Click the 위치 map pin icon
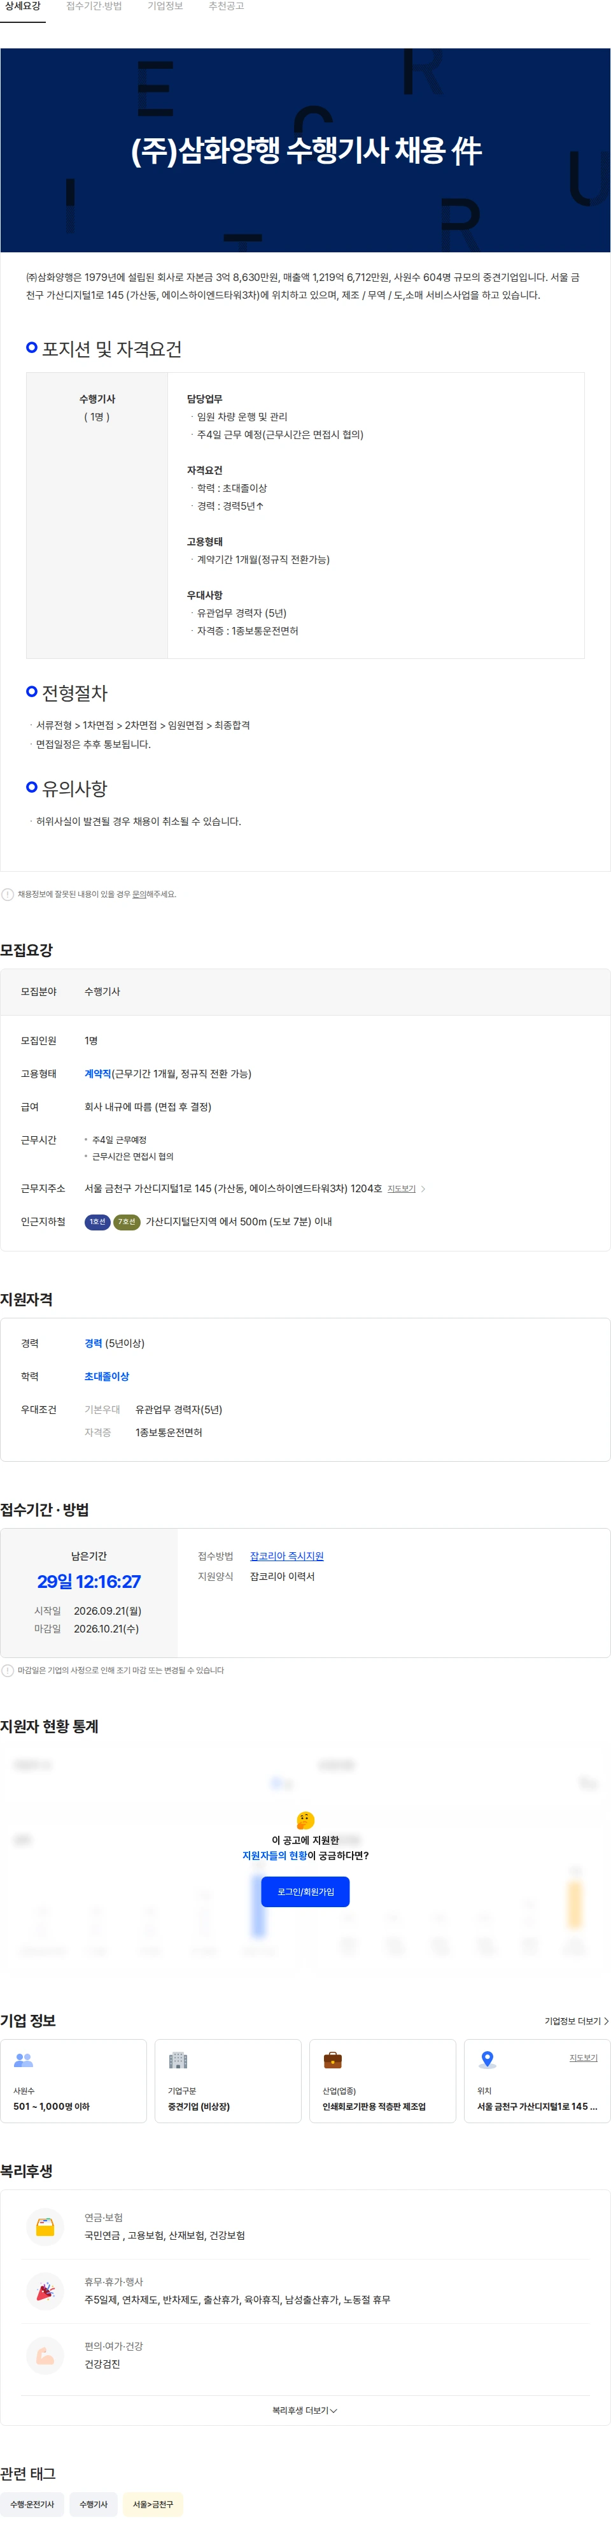Viewport: 611px width, 2538px height. (x=487, y=2060)
